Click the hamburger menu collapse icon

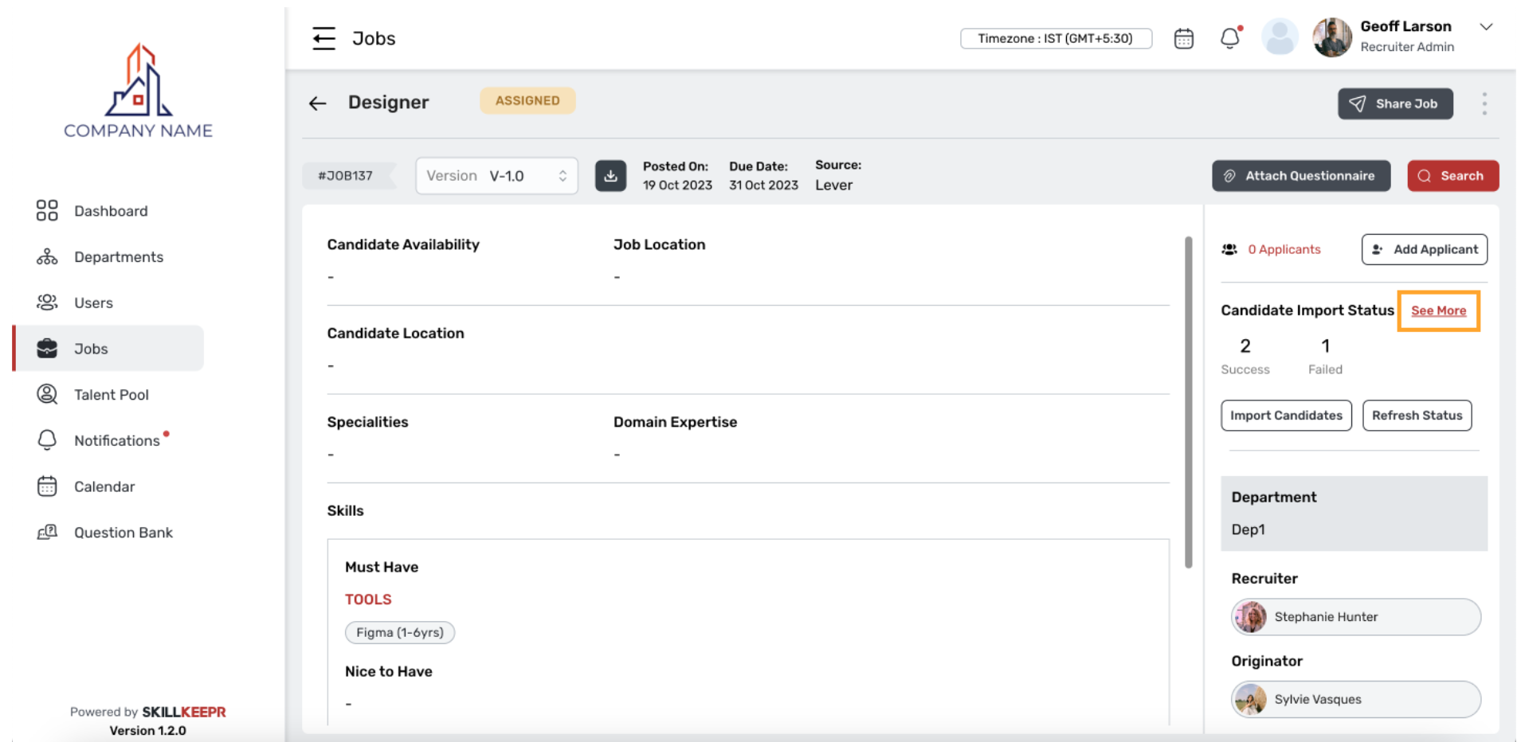(x=323, y=38)
